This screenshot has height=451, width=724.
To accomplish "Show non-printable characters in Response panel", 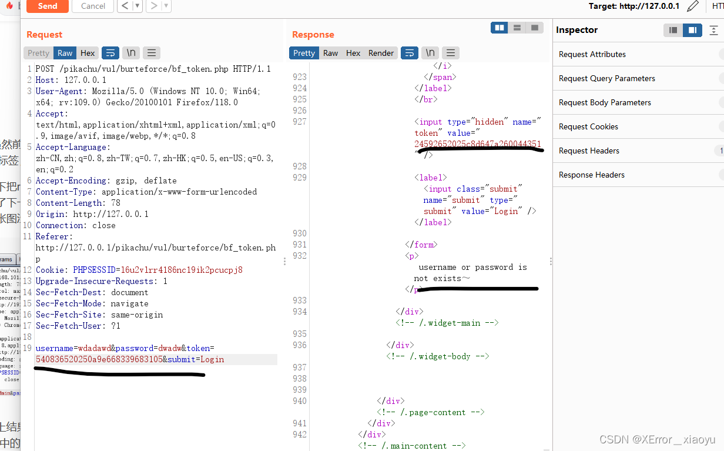I will pyautogui.click(x=430, y=53).
